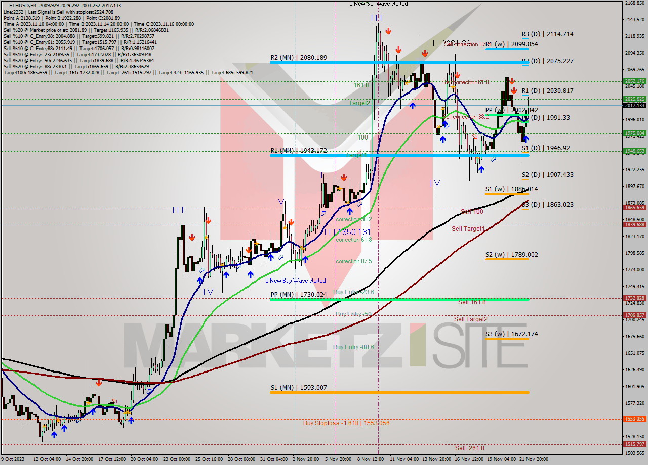Click the 'PP (MN) | 1730.024' pivot label
This screenshot has height=465, width=648.
click(x=299, y=294)
